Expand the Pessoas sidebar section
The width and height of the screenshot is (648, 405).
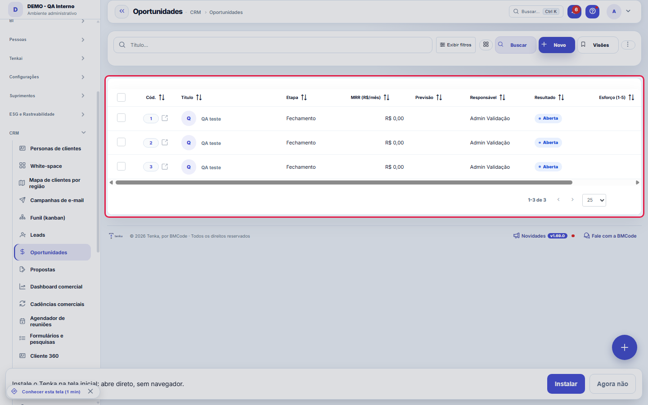(x=47, y=40)
